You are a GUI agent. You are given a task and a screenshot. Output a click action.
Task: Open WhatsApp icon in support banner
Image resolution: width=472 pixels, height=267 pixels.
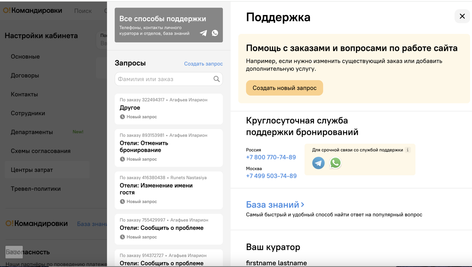[215, 33]
